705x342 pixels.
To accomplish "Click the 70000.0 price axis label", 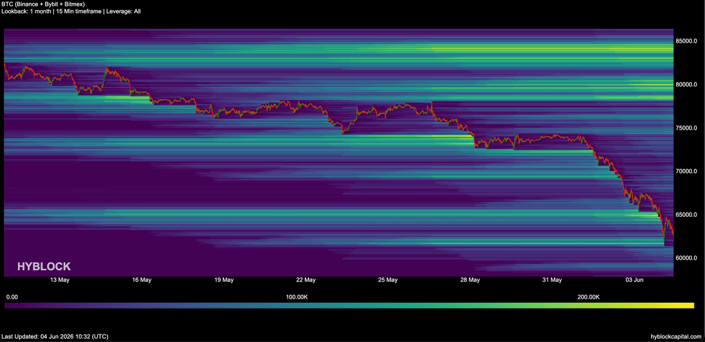I will pos(686,172).
